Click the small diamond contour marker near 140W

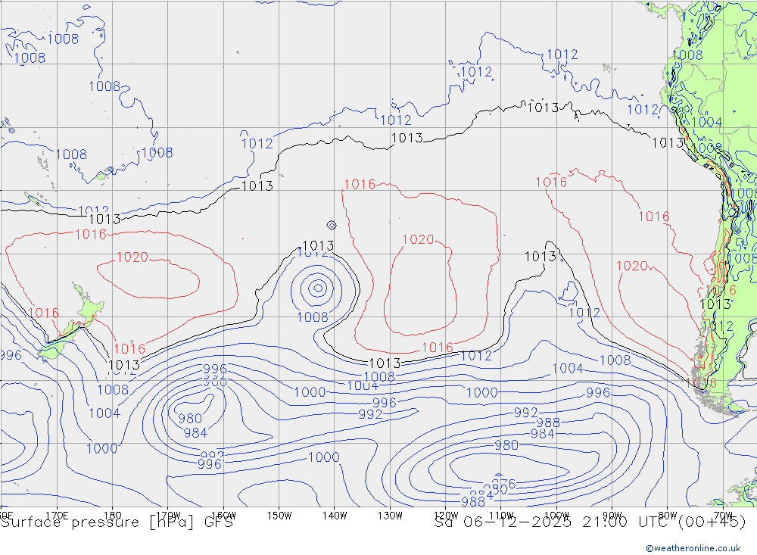(x=332, y=225)
